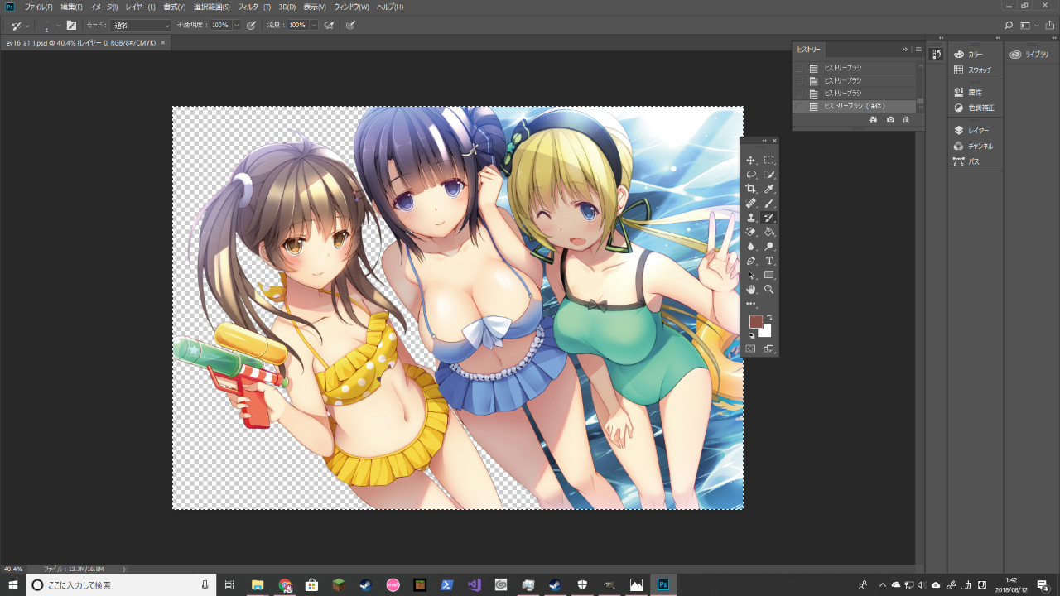Expand the flow (流量) value dropdown
Image resolution: width=1060 pixels, height=596 pixels.
tap(314, 26)
